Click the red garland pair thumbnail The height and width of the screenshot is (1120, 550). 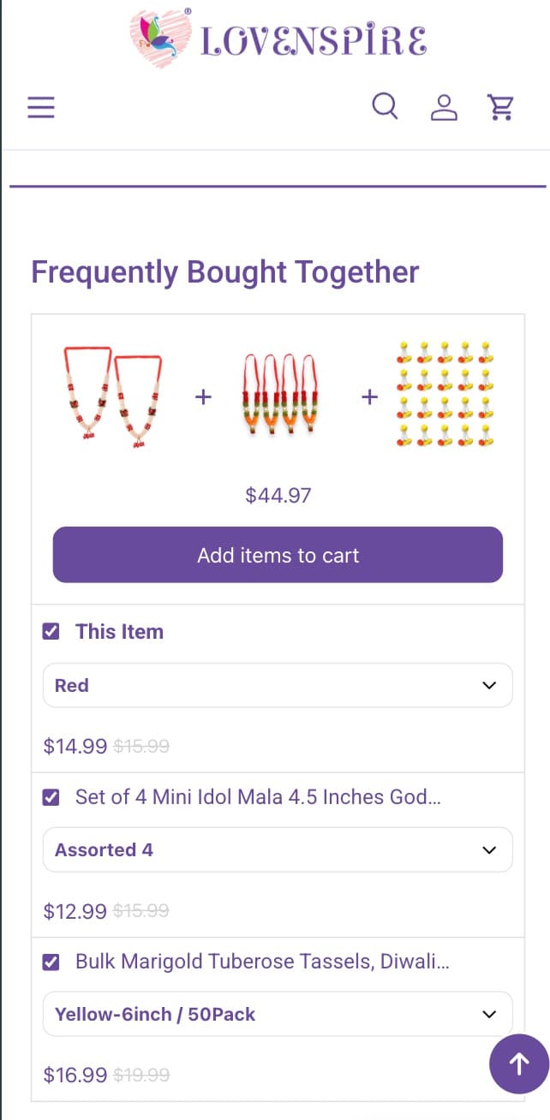click(x=113, y=396)
